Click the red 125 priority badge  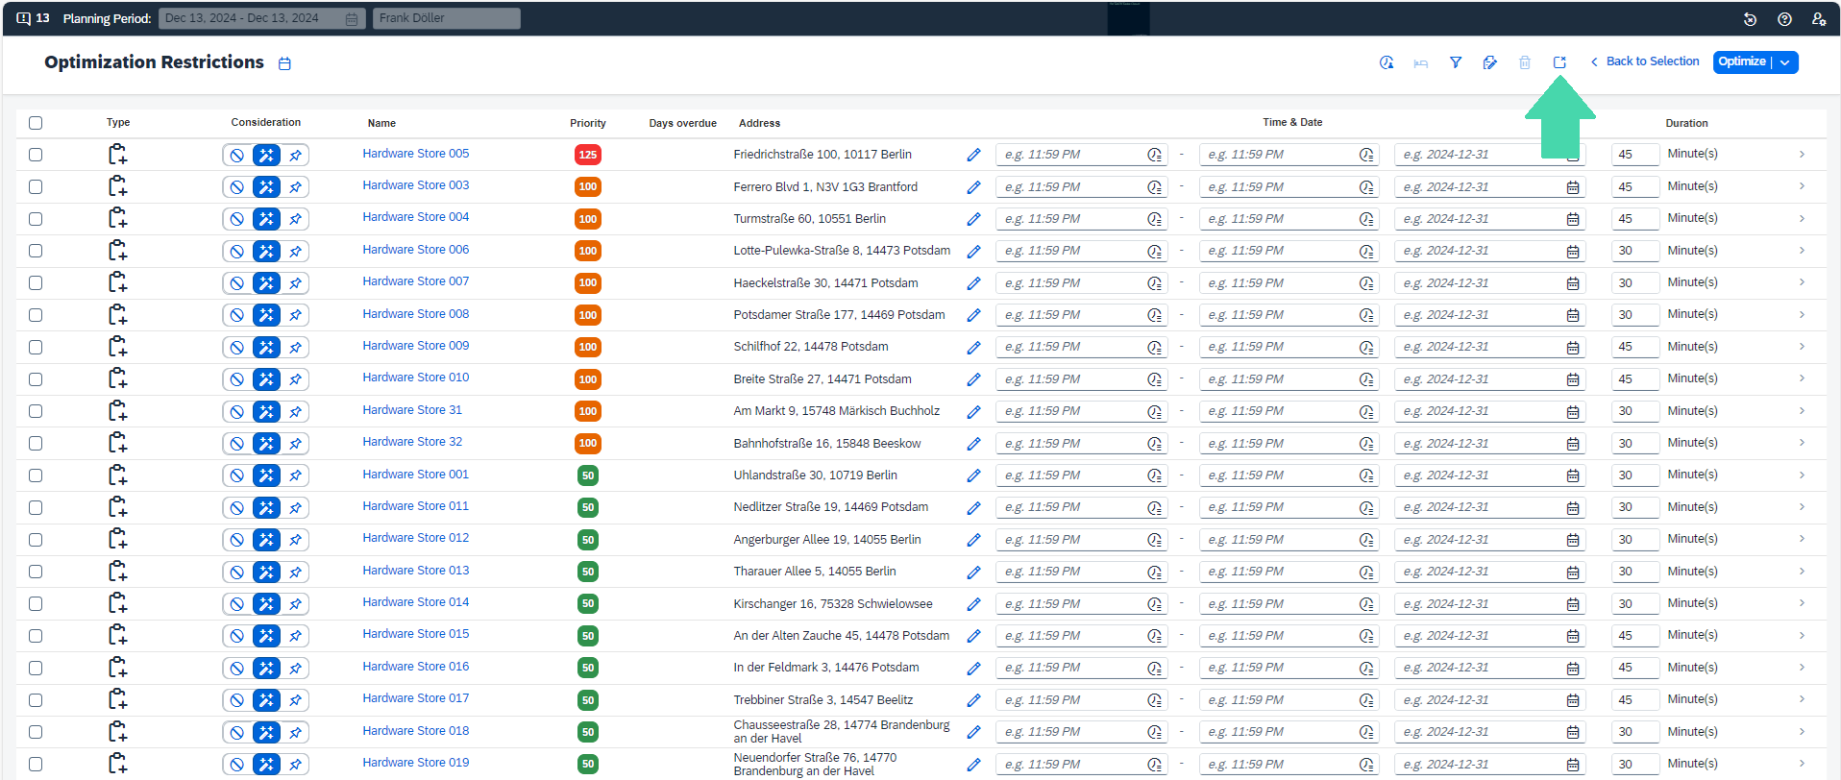pos(588,155)
